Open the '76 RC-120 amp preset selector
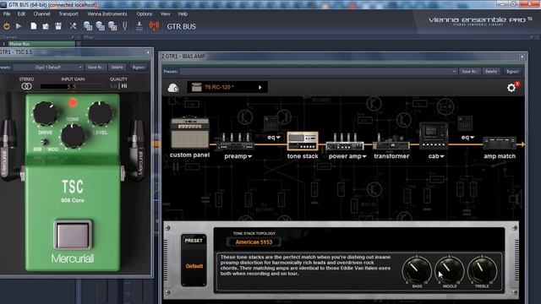This screenshot has width=541, height=304. [227, 87]
